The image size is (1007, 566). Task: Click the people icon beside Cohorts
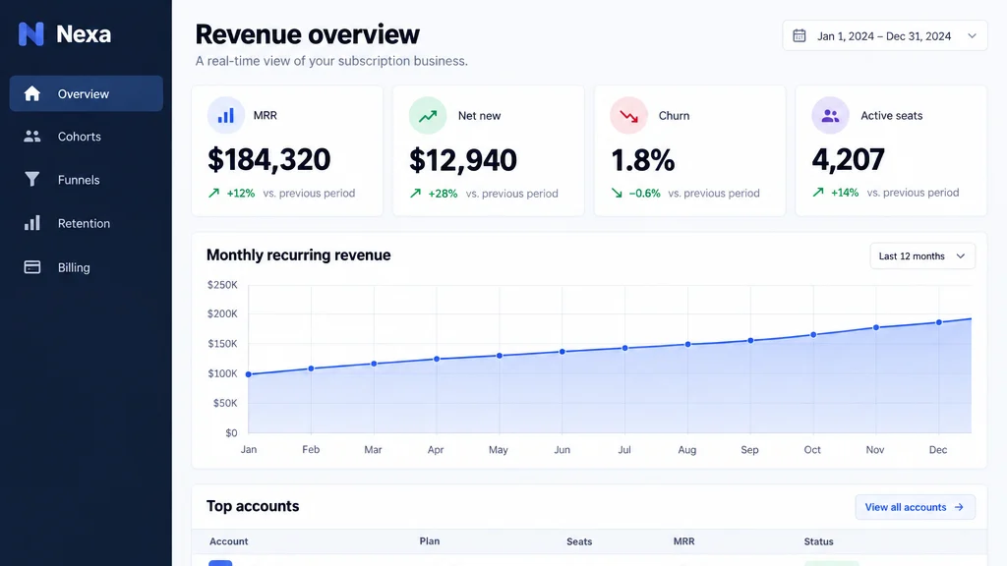point(32,136)
